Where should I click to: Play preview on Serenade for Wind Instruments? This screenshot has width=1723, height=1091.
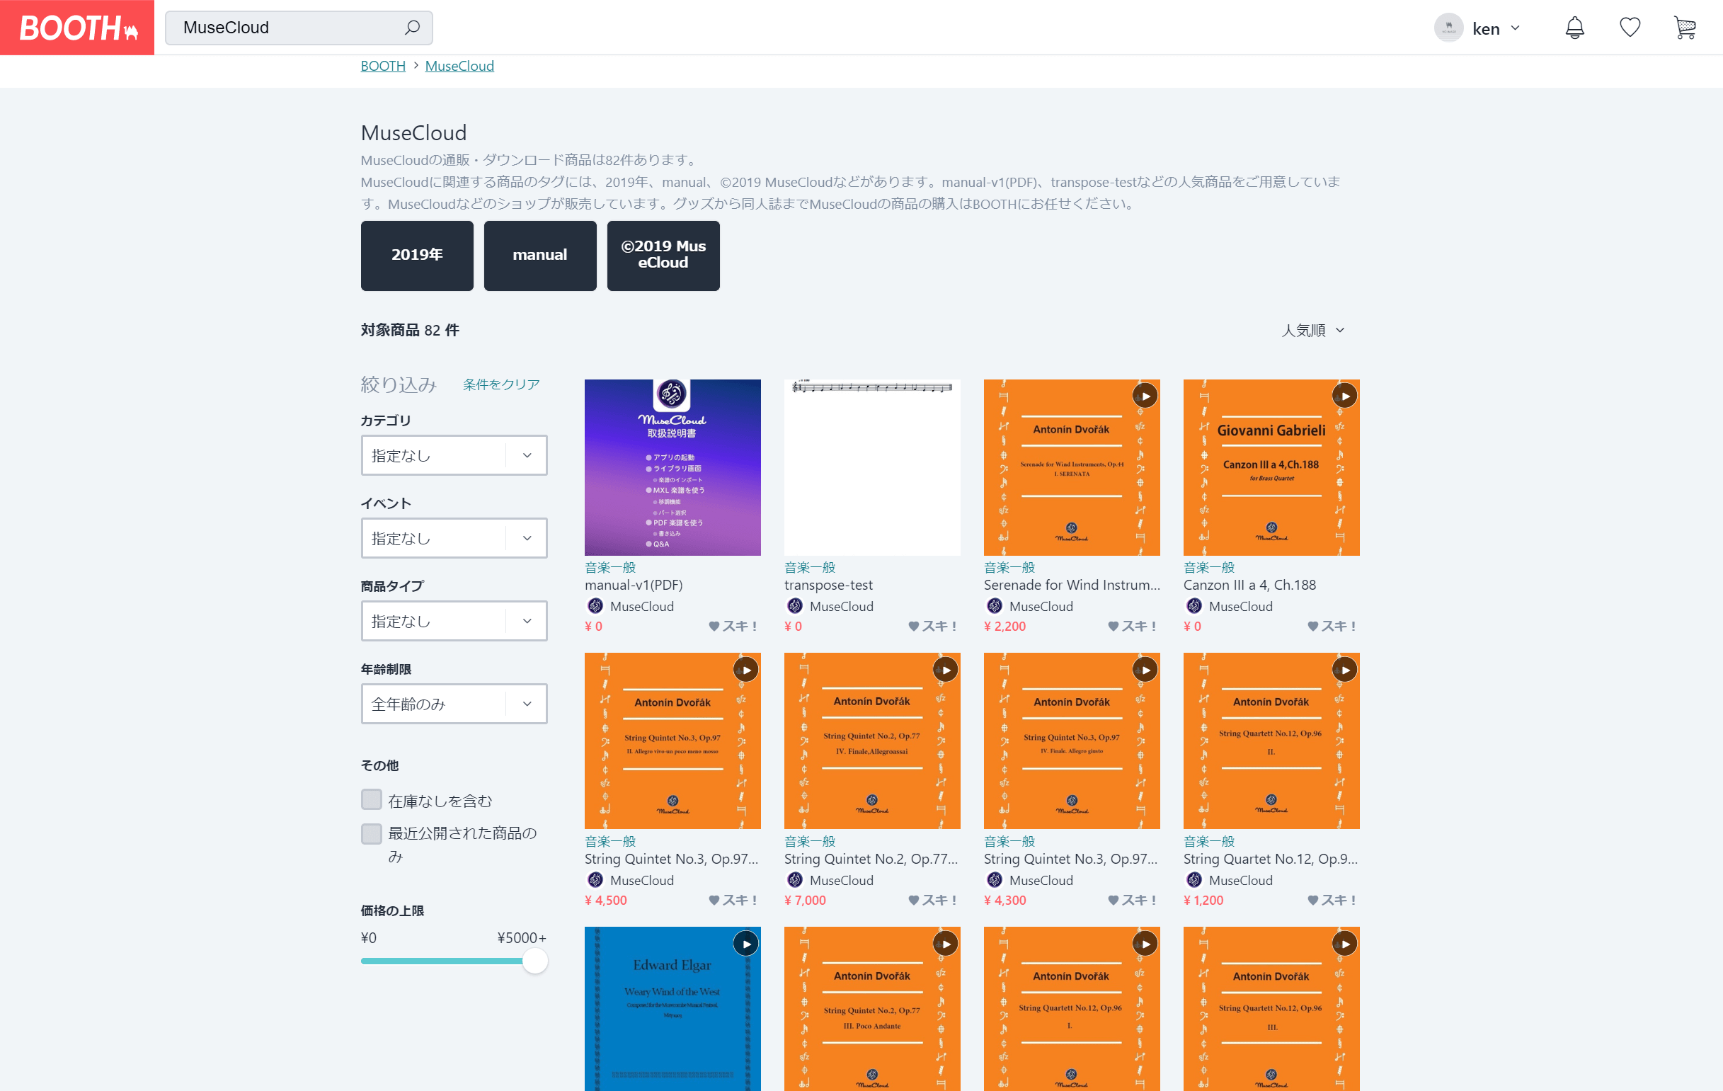[1145, 396]
